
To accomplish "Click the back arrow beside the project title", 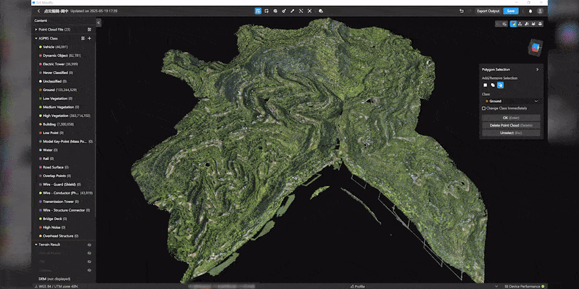I will click(39, 11).
